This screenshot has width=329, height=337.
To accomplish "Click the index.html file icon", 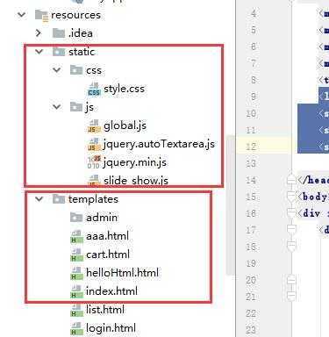I will click(x=76, y=291).
